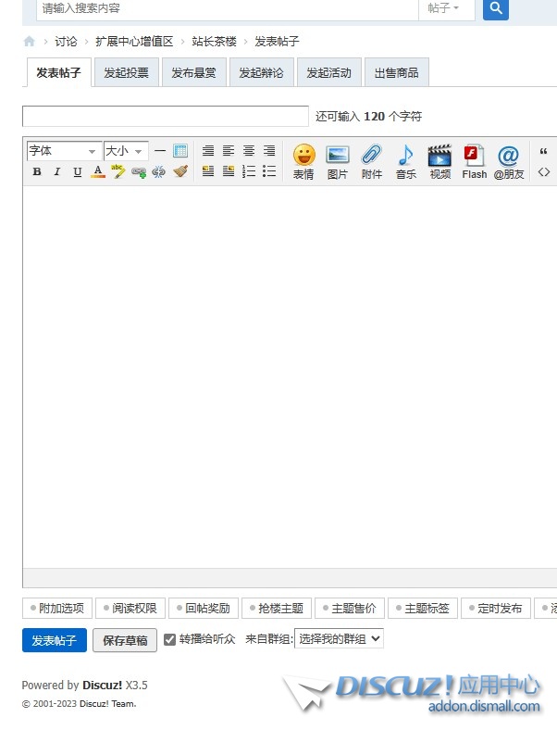Toggle bold text formatting
Viewport: 557px width, 730px height.
click(37, 171)
